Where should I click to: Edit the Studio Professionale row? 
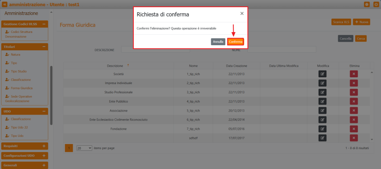323,92
